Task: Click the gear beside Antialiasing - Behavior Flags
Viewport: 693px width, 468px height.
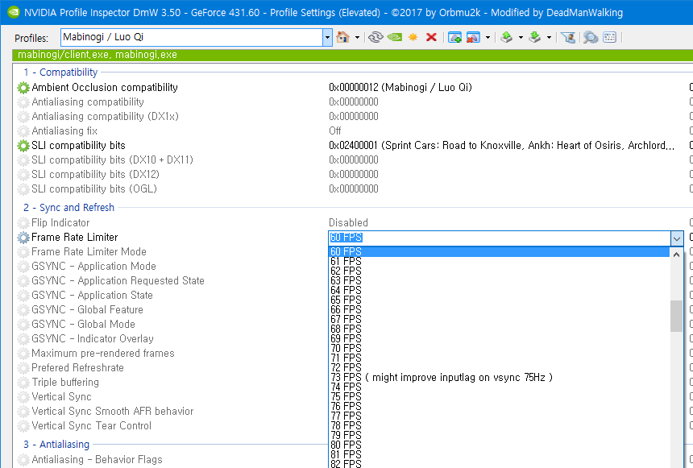Action: tap(23, 460)
